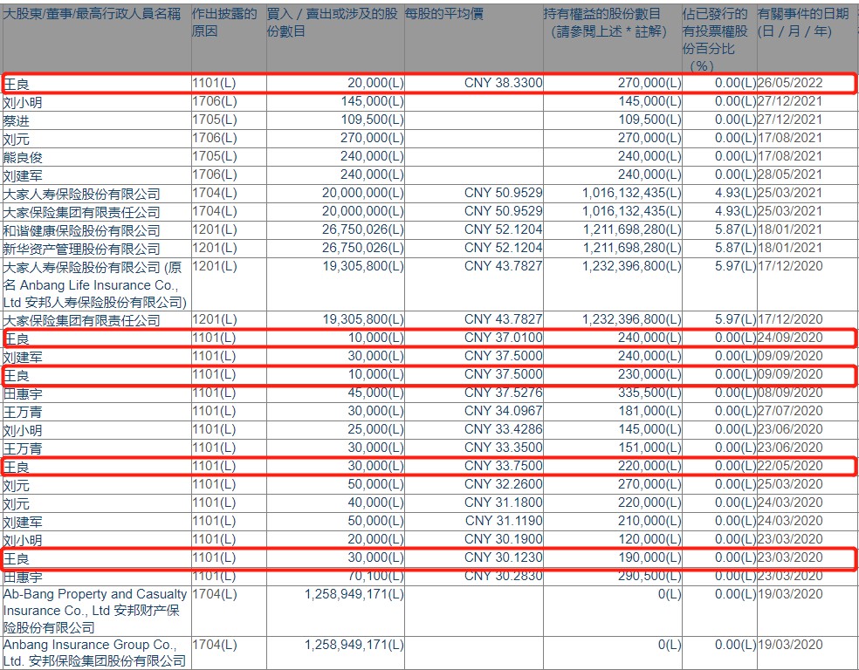Click the 蔡进 shareholder name
This screenshot has height=670, width=859.
[17, 120]
